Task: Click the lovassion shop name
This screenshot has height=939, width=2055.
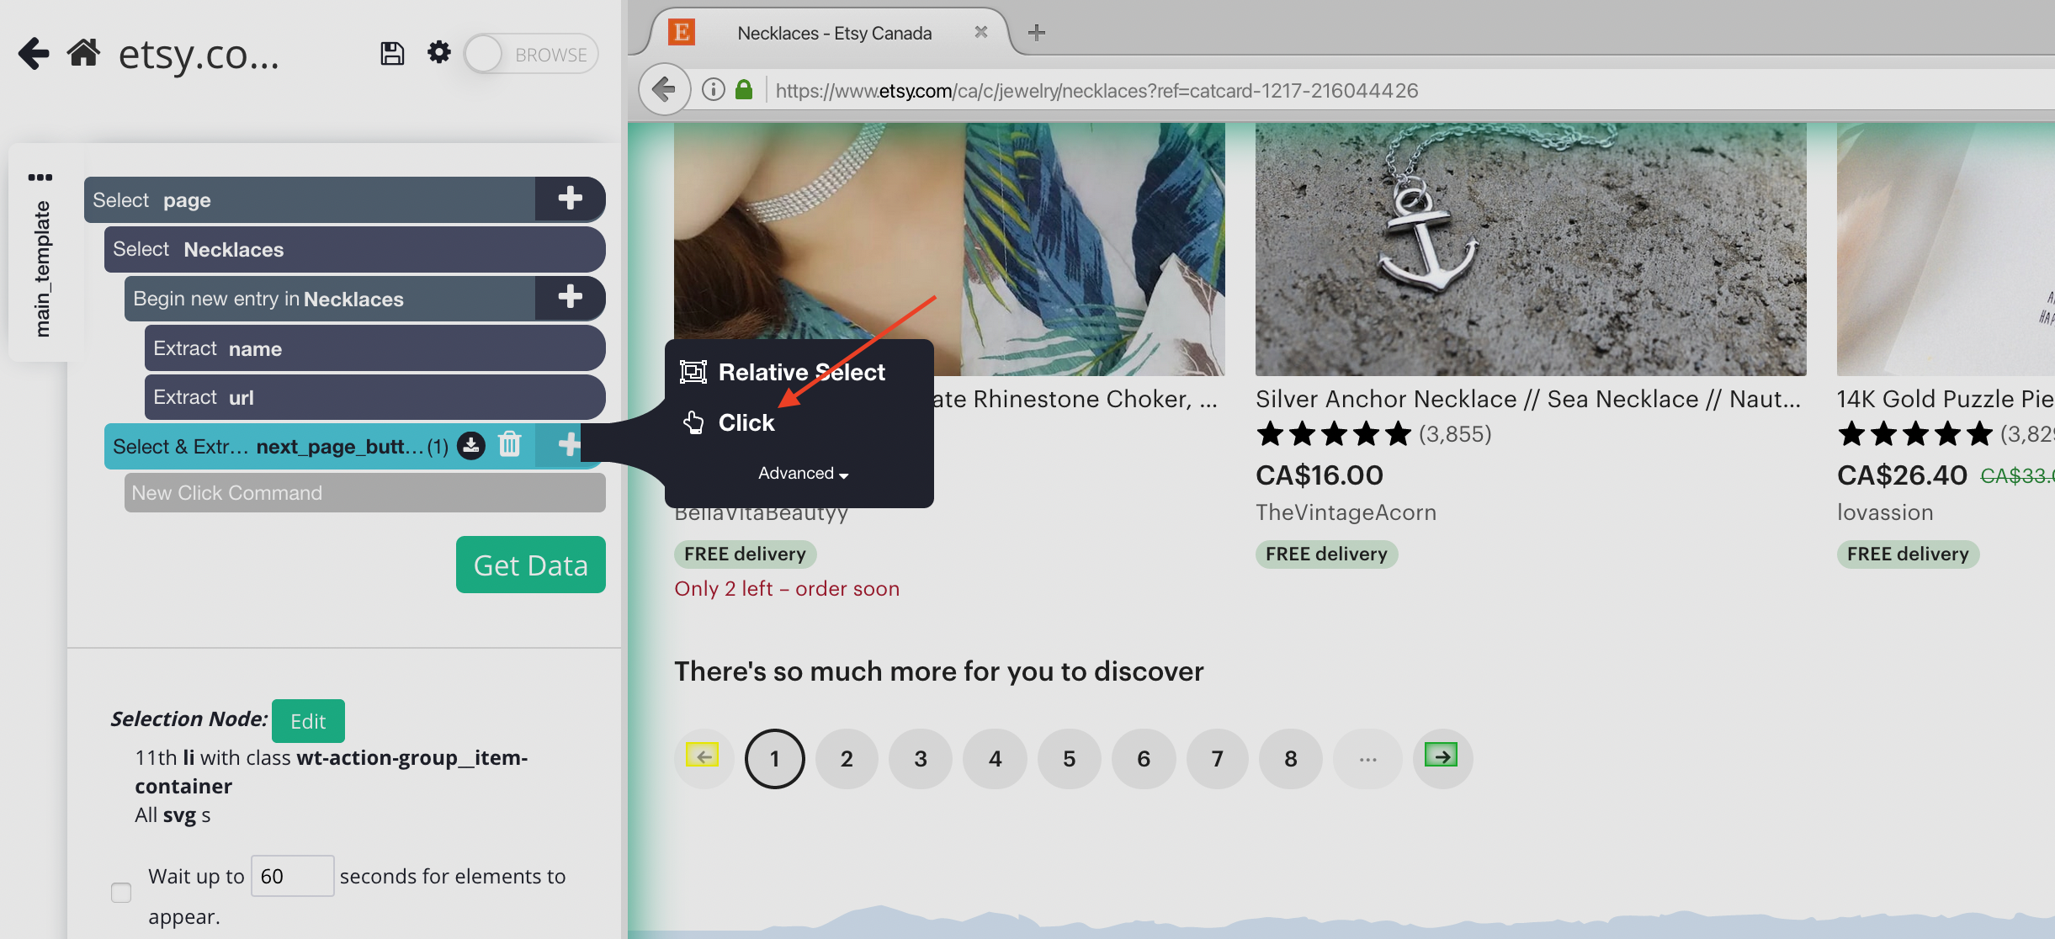Action: [x=1885, y=512]
